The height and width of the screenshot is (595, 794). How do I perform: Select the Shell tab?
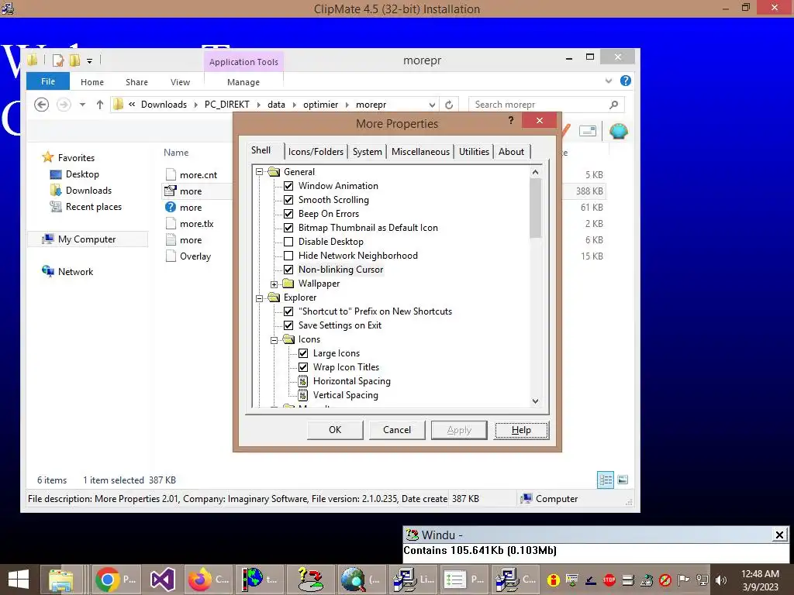pyautogui.click(x=261, y=150)
